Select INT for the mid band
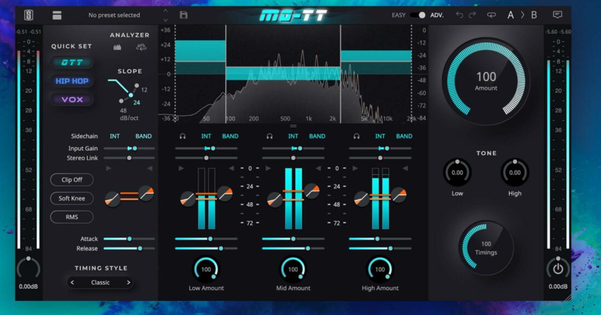This screenshot has height=315, width=601. 293,136
